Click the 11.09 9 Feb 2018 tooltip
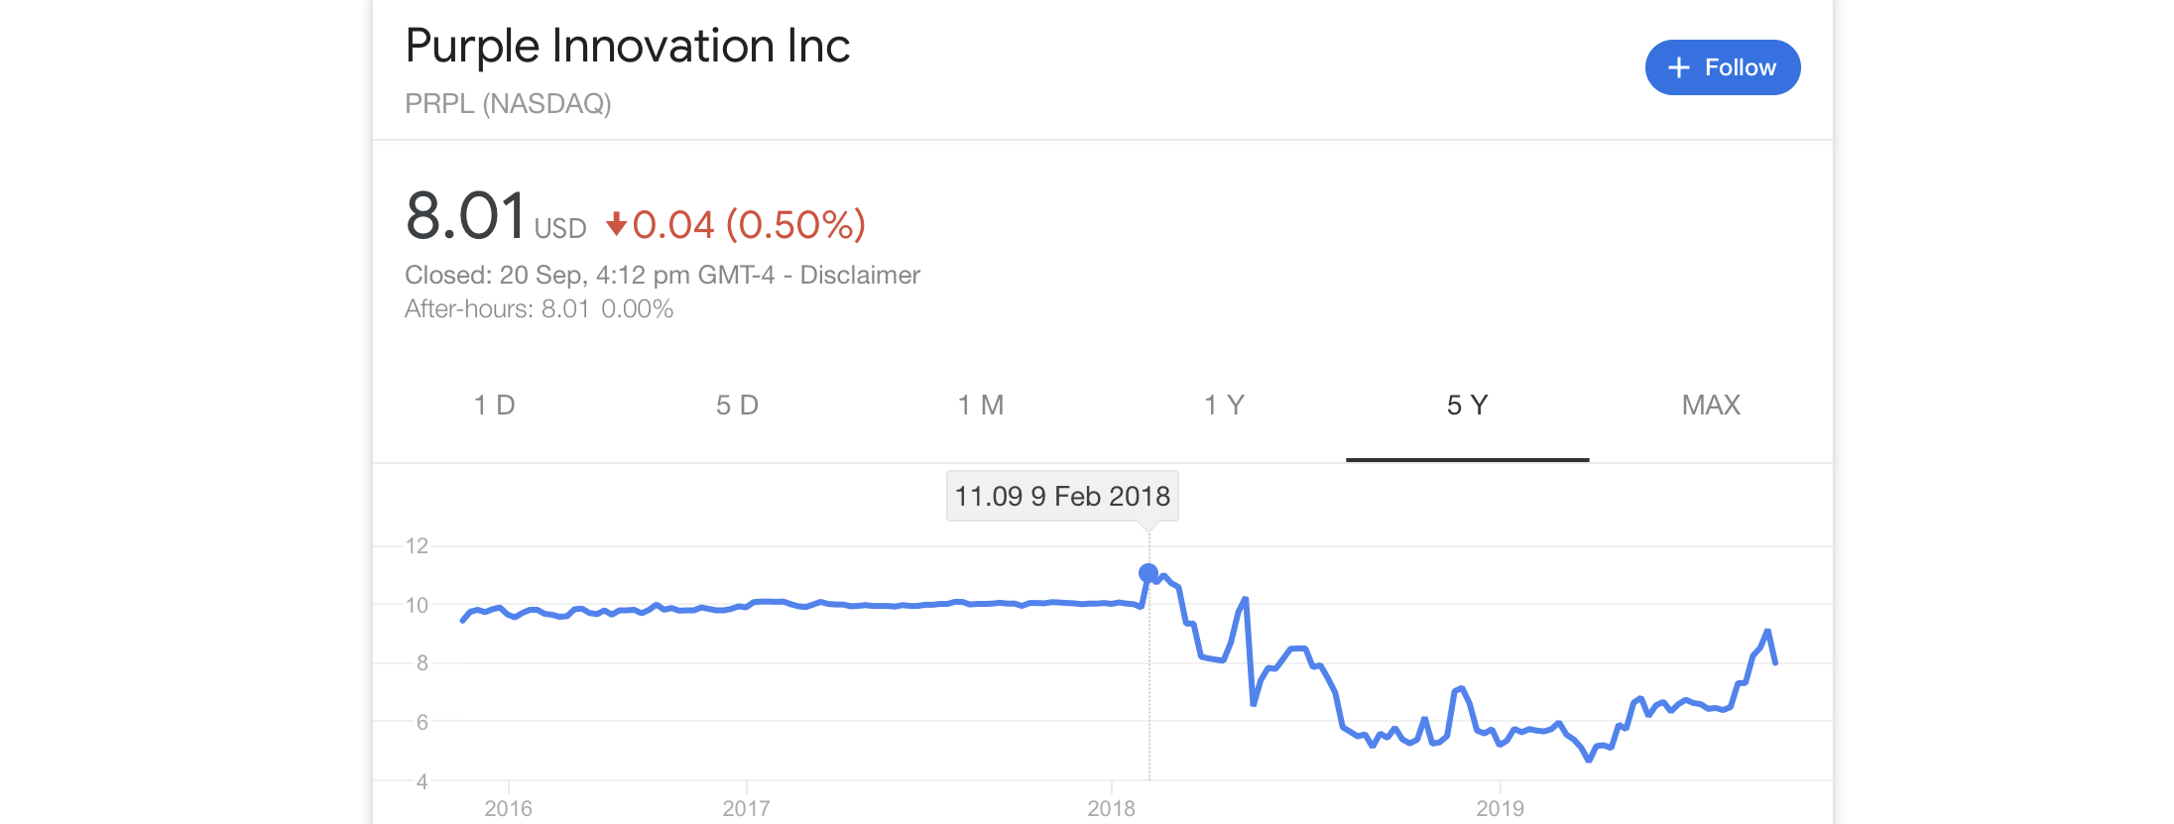 click(x=1062, y=496)
